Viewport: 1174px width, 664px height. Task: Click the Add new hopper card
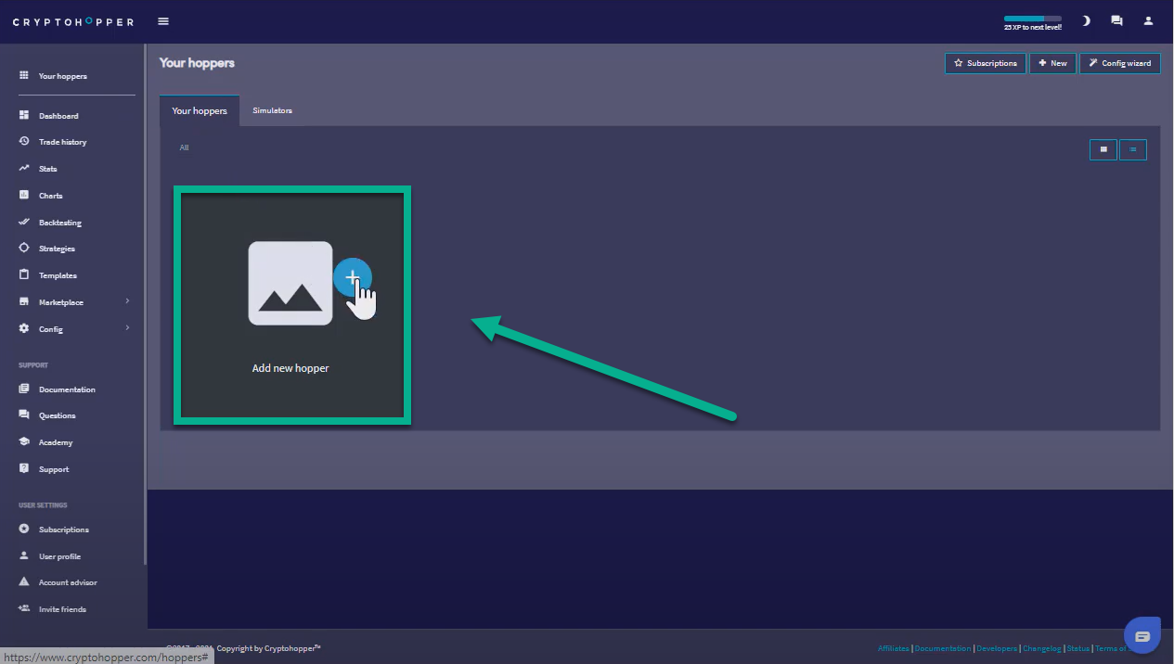click(x=291, y=305)
